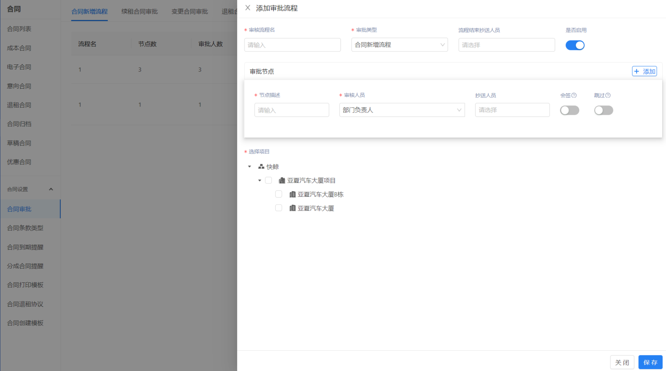Image resolution: width=666 pixels, height=371 pixels.
Task: Check the 亚夏汽车大厦项目 checkbox
Action: [268, 180]
